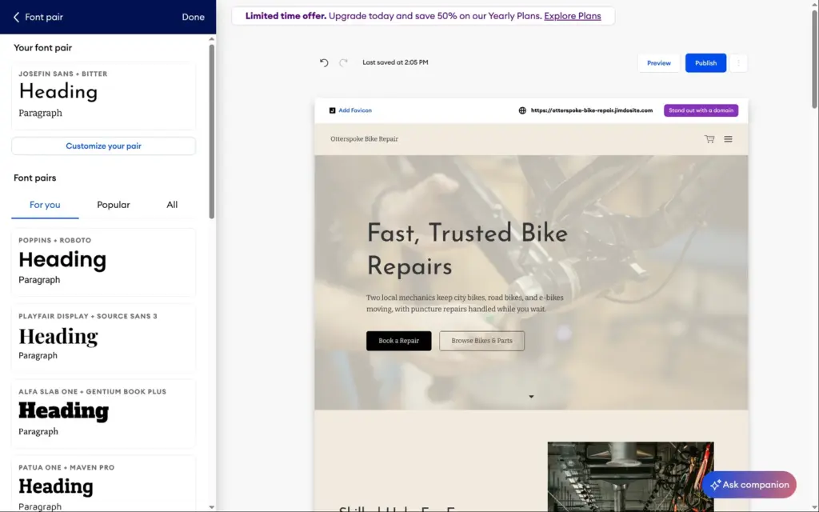This screenshot has height=512, width=819.
Task: Click Otterspoke Bike Repair site title
Action: [364, 139]
